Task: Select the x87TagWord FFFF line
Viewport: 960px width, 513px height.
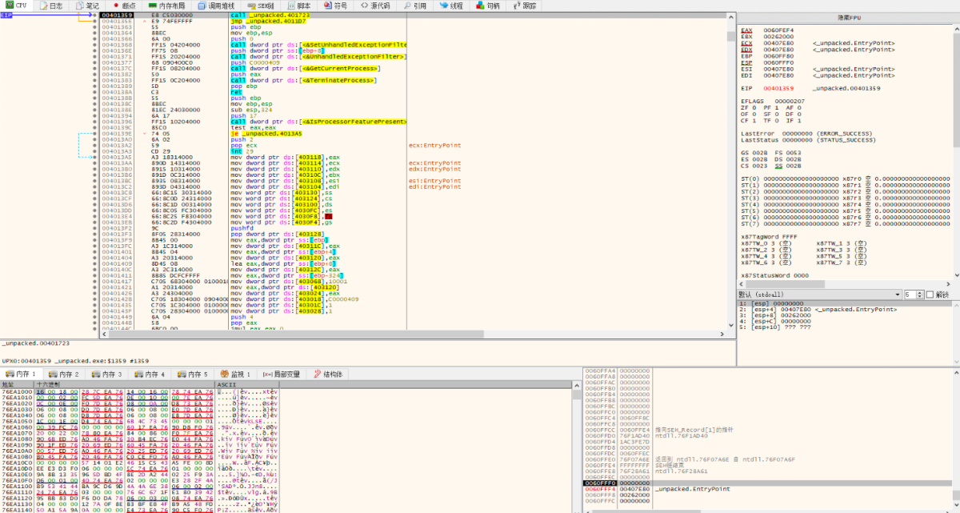Action: point(769,236)
